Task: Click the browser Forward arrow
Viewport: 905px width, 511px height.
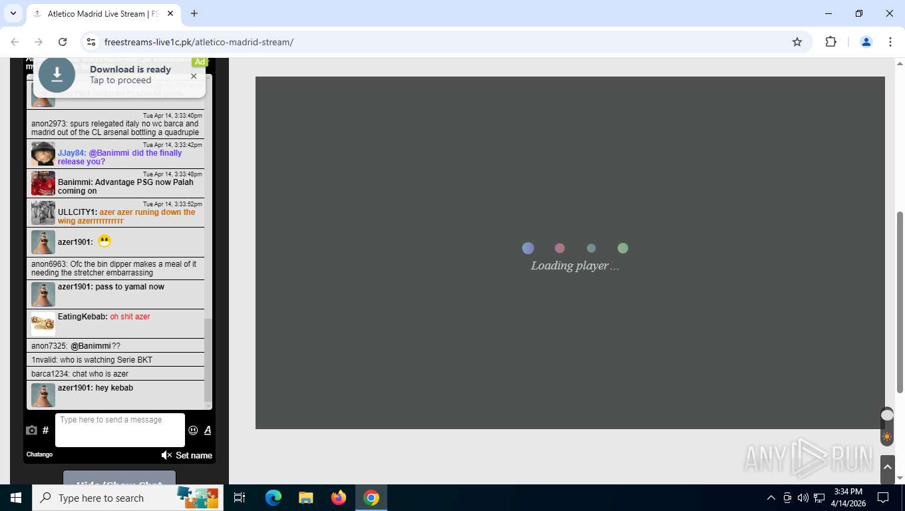Action: [x=39, y=42]
